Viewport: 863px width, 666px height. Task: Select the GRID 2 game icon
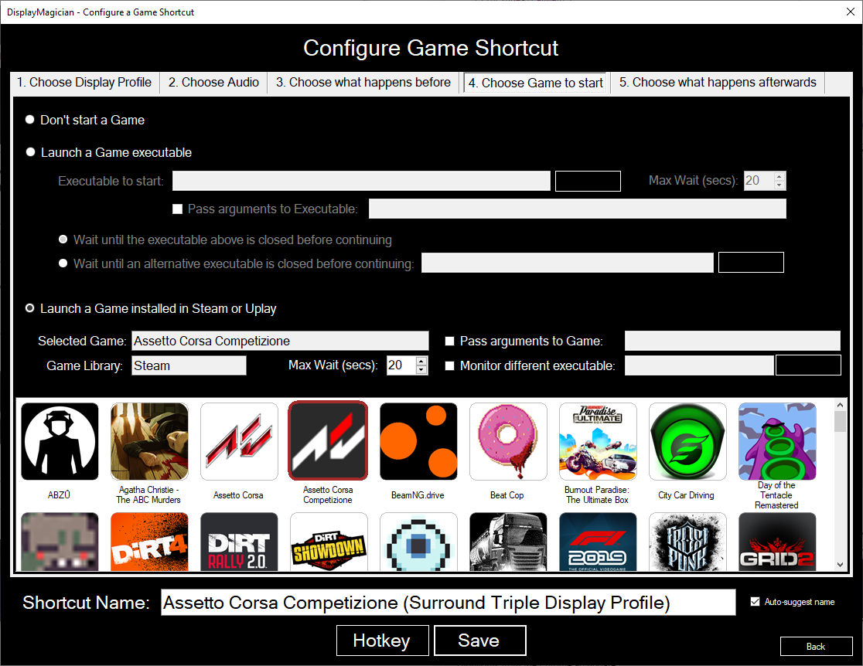777,542
